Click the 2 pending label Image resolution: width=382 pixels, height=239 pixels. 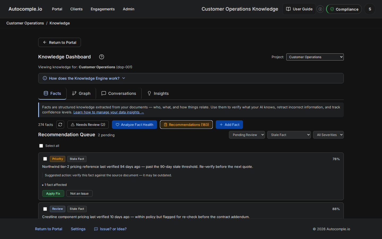(x=106, y=135)
